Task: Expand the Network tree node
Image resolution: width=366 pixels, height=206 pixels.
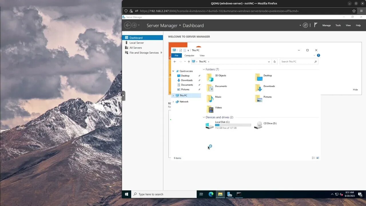Action: coord(173,102)
